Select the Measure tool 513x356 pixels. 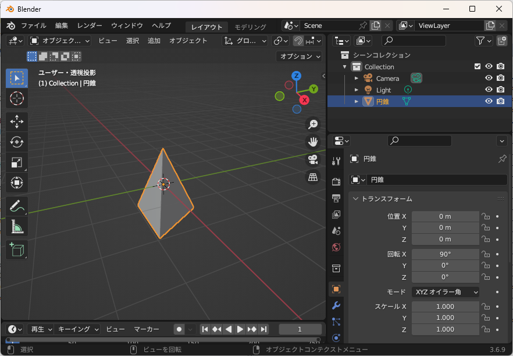[x=17, y=226]
